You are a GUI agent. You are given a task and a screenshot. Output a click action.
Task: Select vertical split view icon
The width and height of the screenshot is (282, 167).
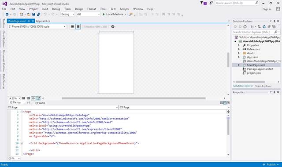pos(222,103)
